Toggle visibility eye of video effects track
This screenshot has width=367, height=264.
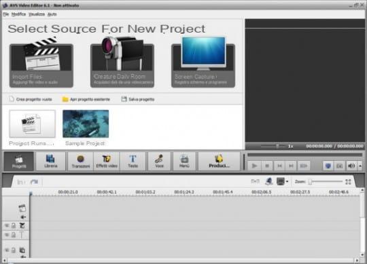[7, 225]
